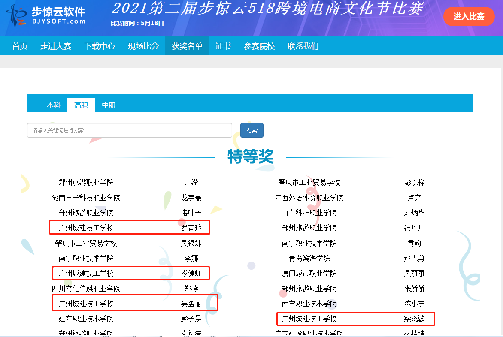Select winner name 张娇娇
The image size is (503, 337).
click(x=415, y=289)
